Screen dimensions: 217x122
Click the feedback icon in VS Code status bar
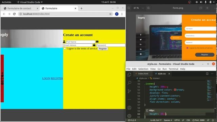[x=208, y=120]
